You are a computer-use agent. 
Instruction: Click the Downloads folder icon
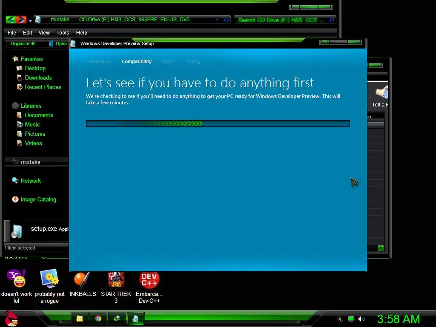coord(20,77)
